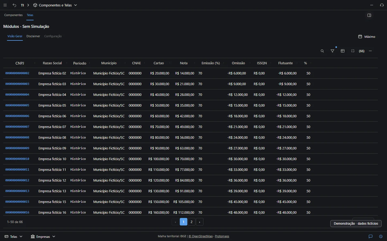The width and height of the screenshot is (387, 241).
Task: Click the Empresa fictícia 07 cell
Action: (x=52, y=127)
